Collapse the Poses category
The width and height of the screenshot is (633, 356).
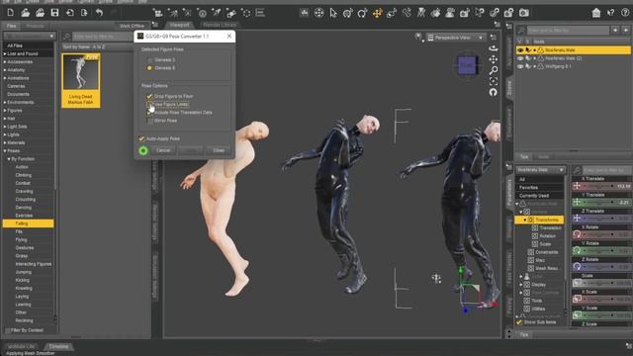(5, 150)
